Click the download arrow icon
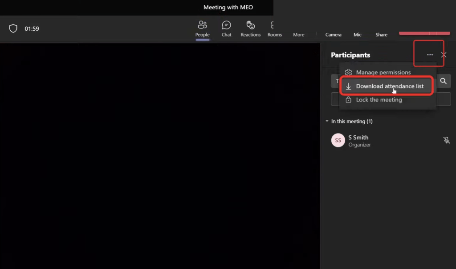Image resolution: width=456 pixels, height=269 pixels. tap(348, 86)
